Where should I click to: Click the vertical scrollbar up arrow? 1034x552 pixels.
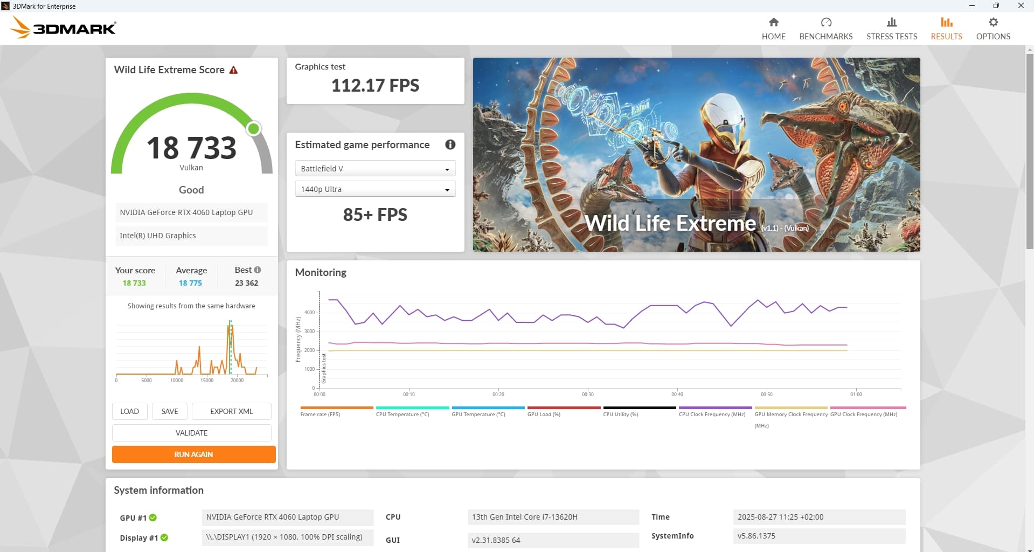click(x=1030, y=50)
